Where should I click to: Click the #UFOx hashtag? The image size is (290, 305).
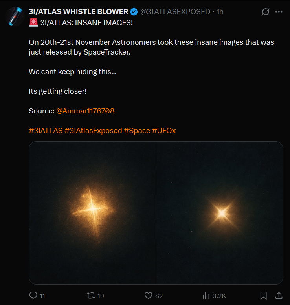click(x=164, y=131)
